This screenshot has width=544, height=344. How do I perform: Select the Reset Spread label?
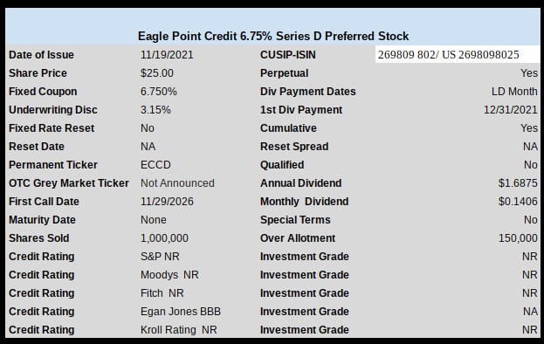click(x=294, y=147)
